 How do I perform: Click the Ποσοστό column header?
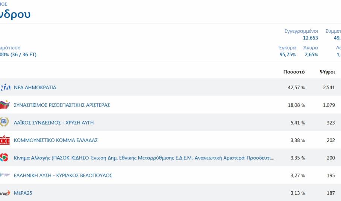coord(294,72)
